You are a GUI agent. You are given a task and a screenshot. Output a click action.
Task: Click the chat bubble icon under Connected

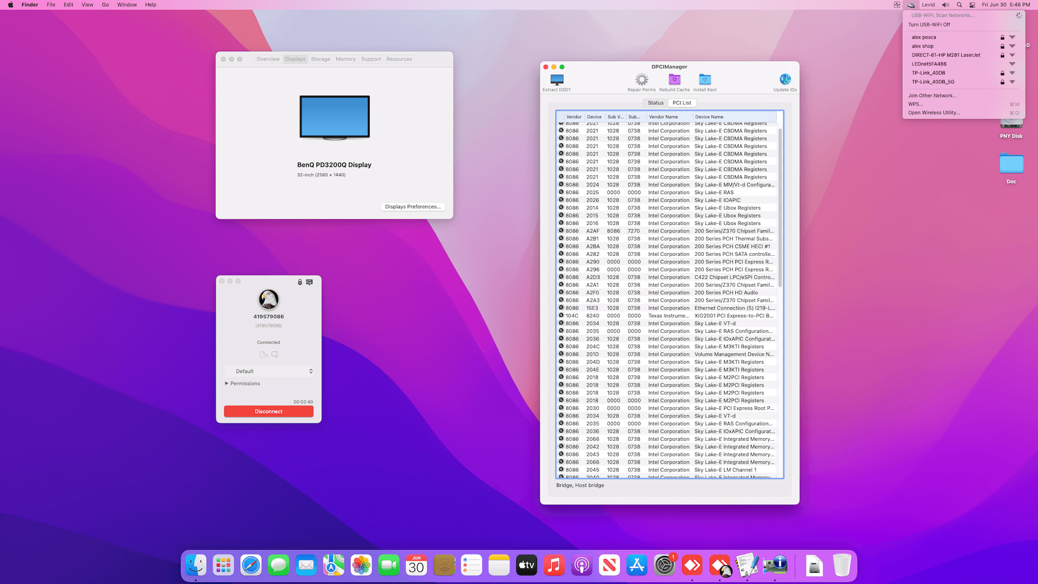(275, 355)
